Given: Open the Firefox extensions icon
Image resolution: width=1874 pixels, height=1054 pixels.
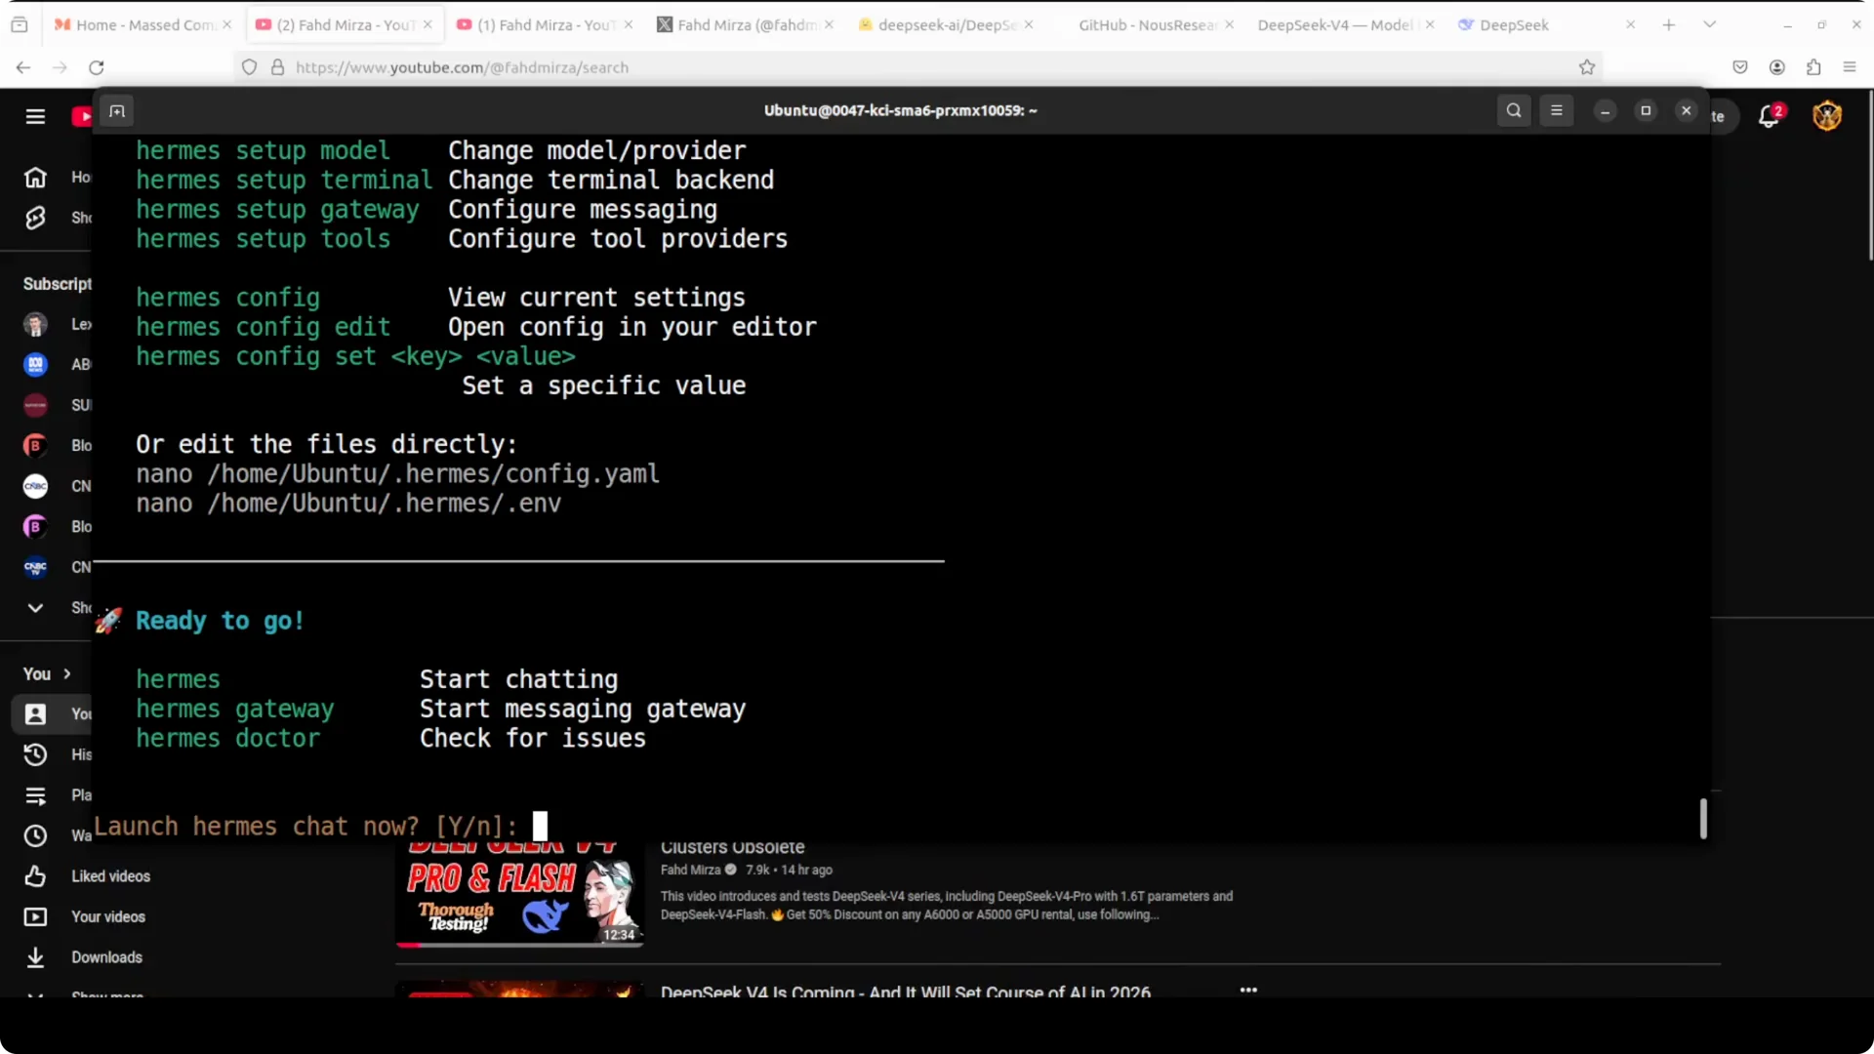Looking at the screenshot, I should coord(1813,67).
